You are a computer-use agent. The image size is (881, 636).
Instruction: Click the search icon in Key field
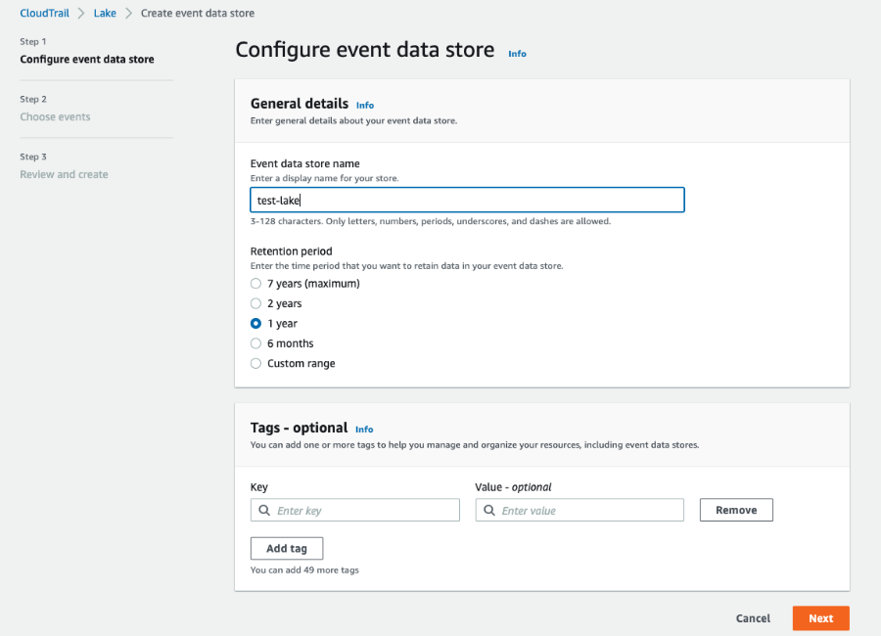point(264,510)
